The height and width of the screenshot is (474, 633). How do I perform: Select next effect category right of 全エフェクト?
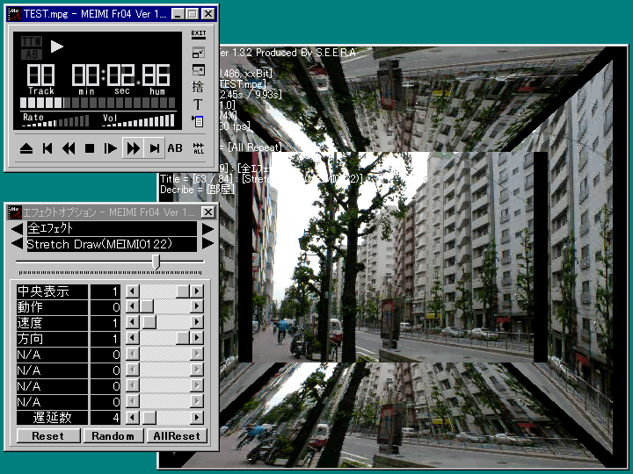tap(207, 228)
